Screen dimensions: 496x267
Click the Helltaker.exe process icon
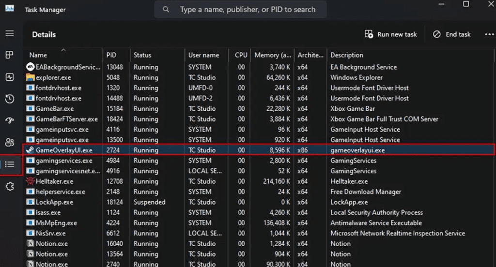[x=30, y=181]
